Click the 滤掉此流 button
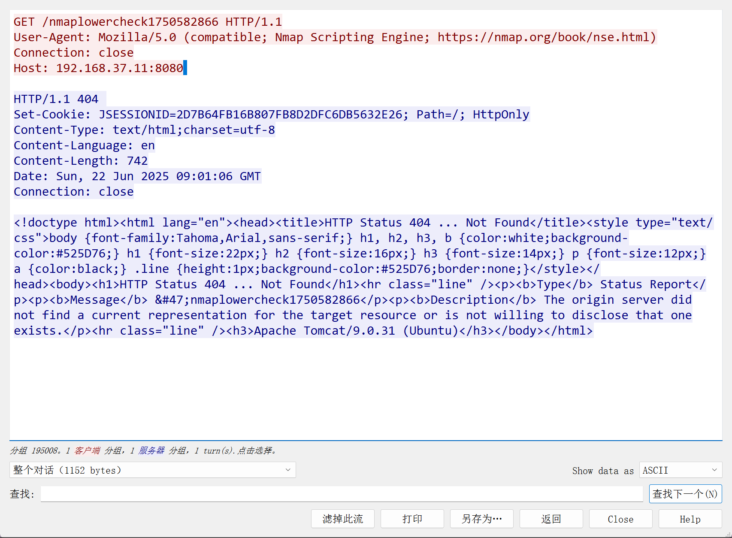Viewport: 732px width, 538px height. [x=342, y=519]
